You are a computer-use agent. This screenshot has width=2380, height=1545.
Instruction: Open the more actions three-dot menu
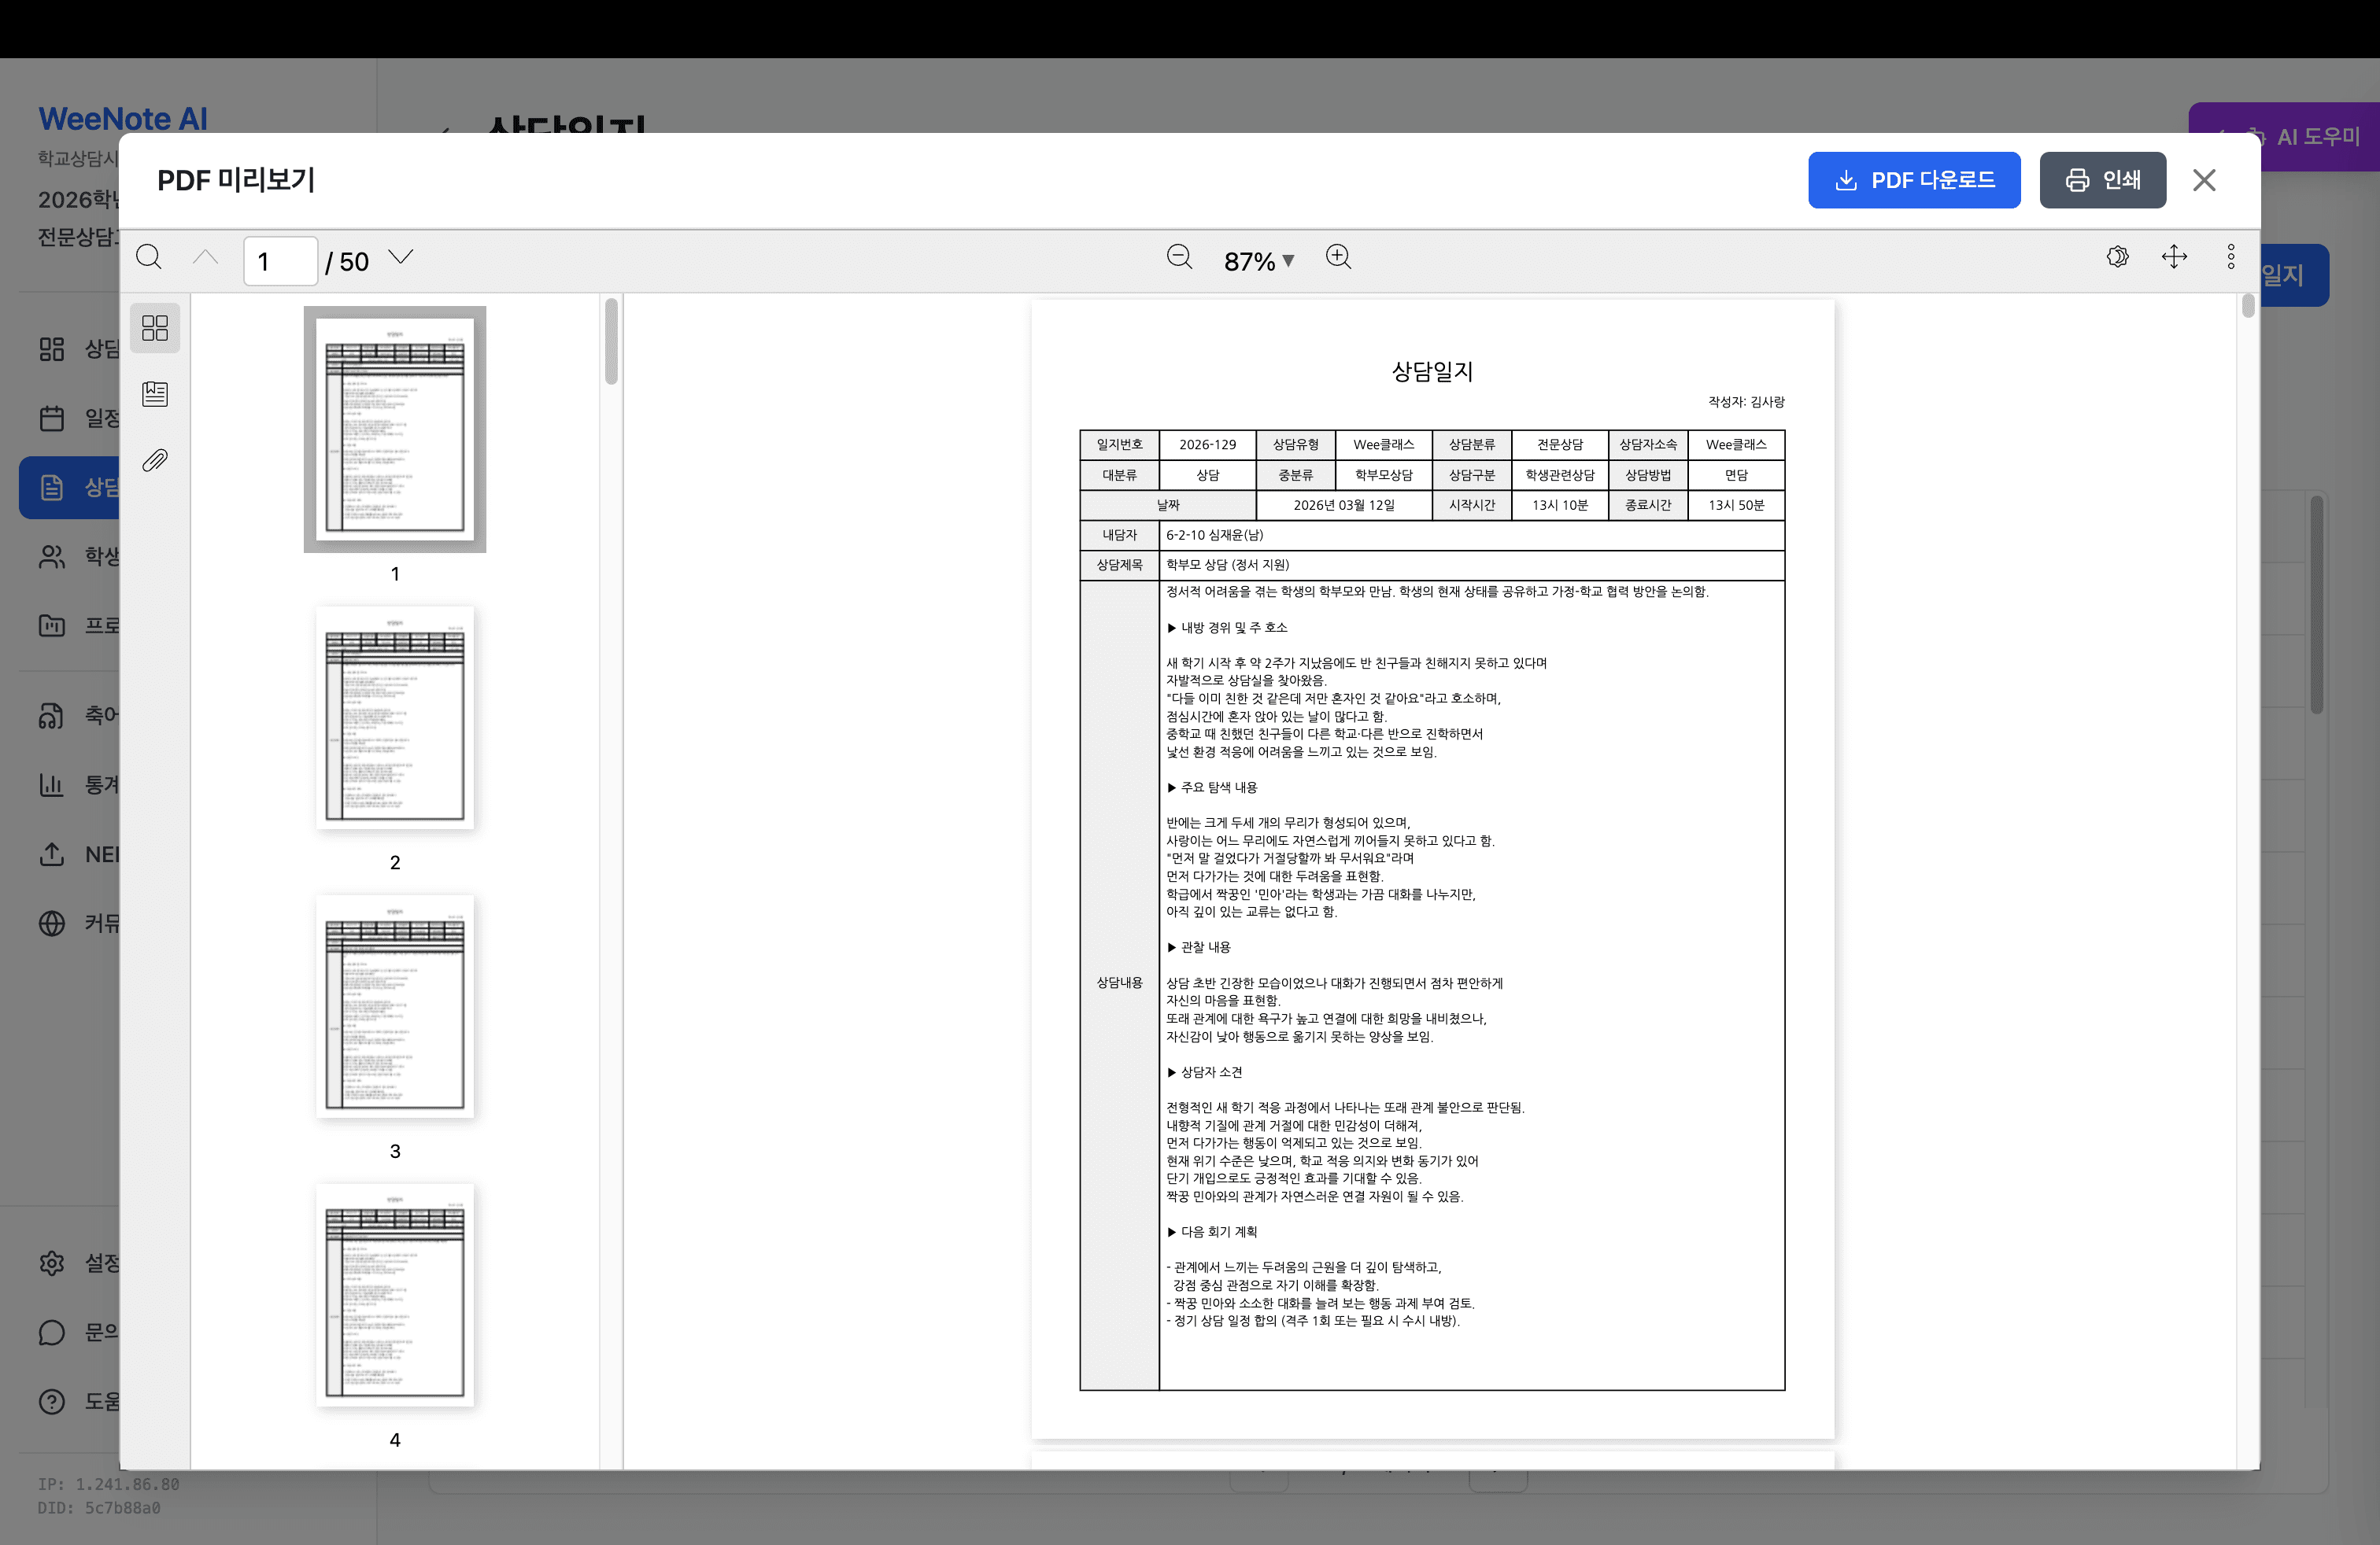coord(2230,258)
